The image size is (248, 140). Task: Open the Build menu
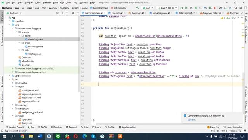pos(55,3)
